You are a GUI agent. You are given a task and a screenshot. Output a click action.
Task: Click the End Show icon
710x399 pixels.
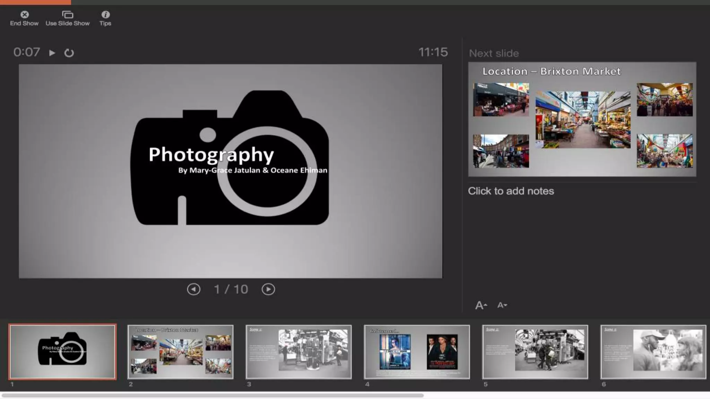(x=24, y=15)
